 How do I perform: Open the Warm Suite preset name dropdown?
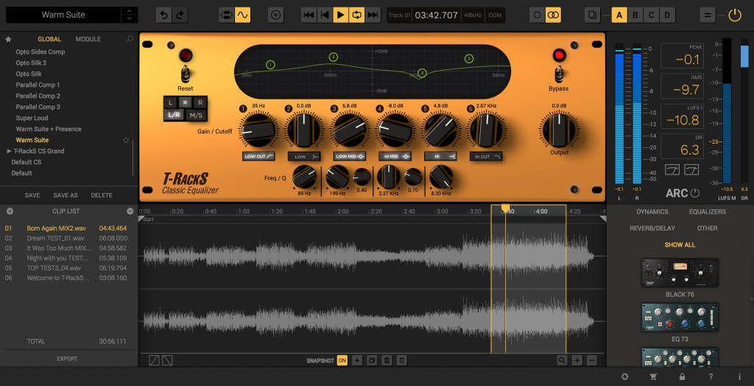click(x=63, y=15)
